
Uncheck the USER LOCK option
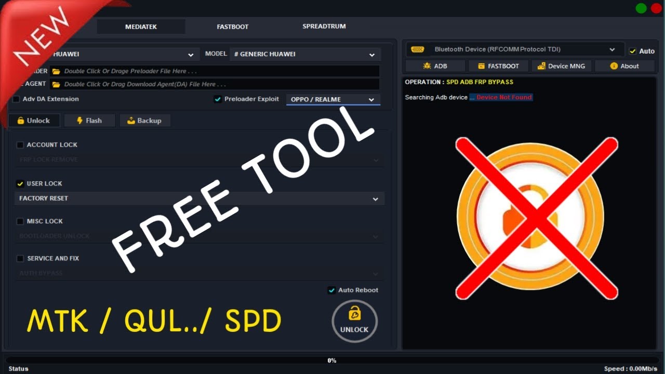(x=20, y=183)
